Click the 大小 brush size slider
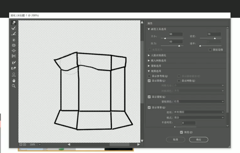This screenshot has height=153, width=240. (x=165, y=38)
